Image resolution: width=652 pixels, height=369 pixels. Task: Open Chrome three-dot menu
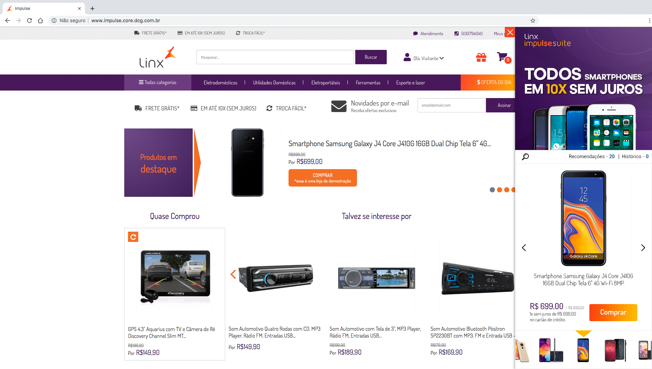tap(649, 20)
